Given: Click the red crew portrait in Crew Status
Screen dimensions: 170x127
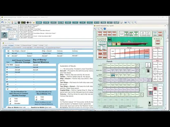Looking at the screenshot, I should [x=155, y=89].
